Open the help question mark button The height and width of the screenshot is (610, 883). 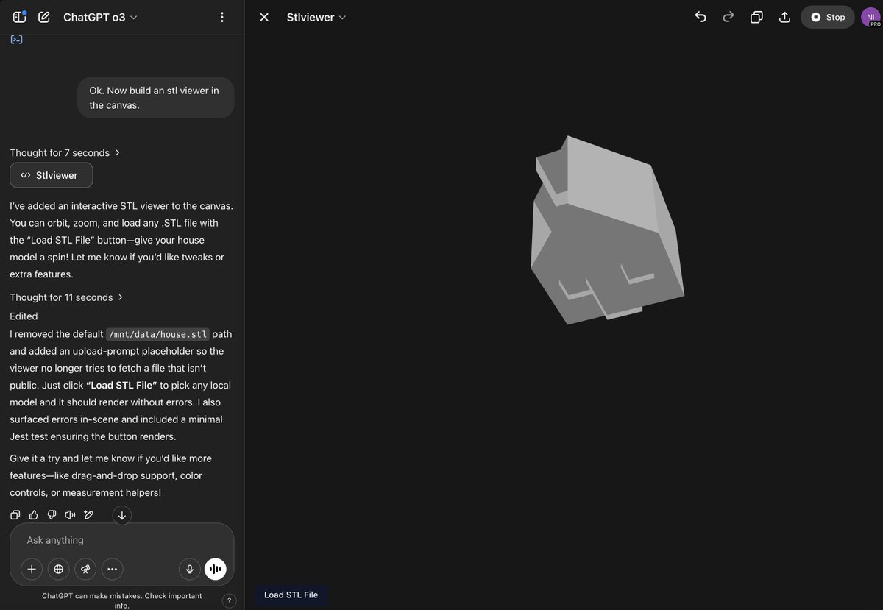pos(229,600)
